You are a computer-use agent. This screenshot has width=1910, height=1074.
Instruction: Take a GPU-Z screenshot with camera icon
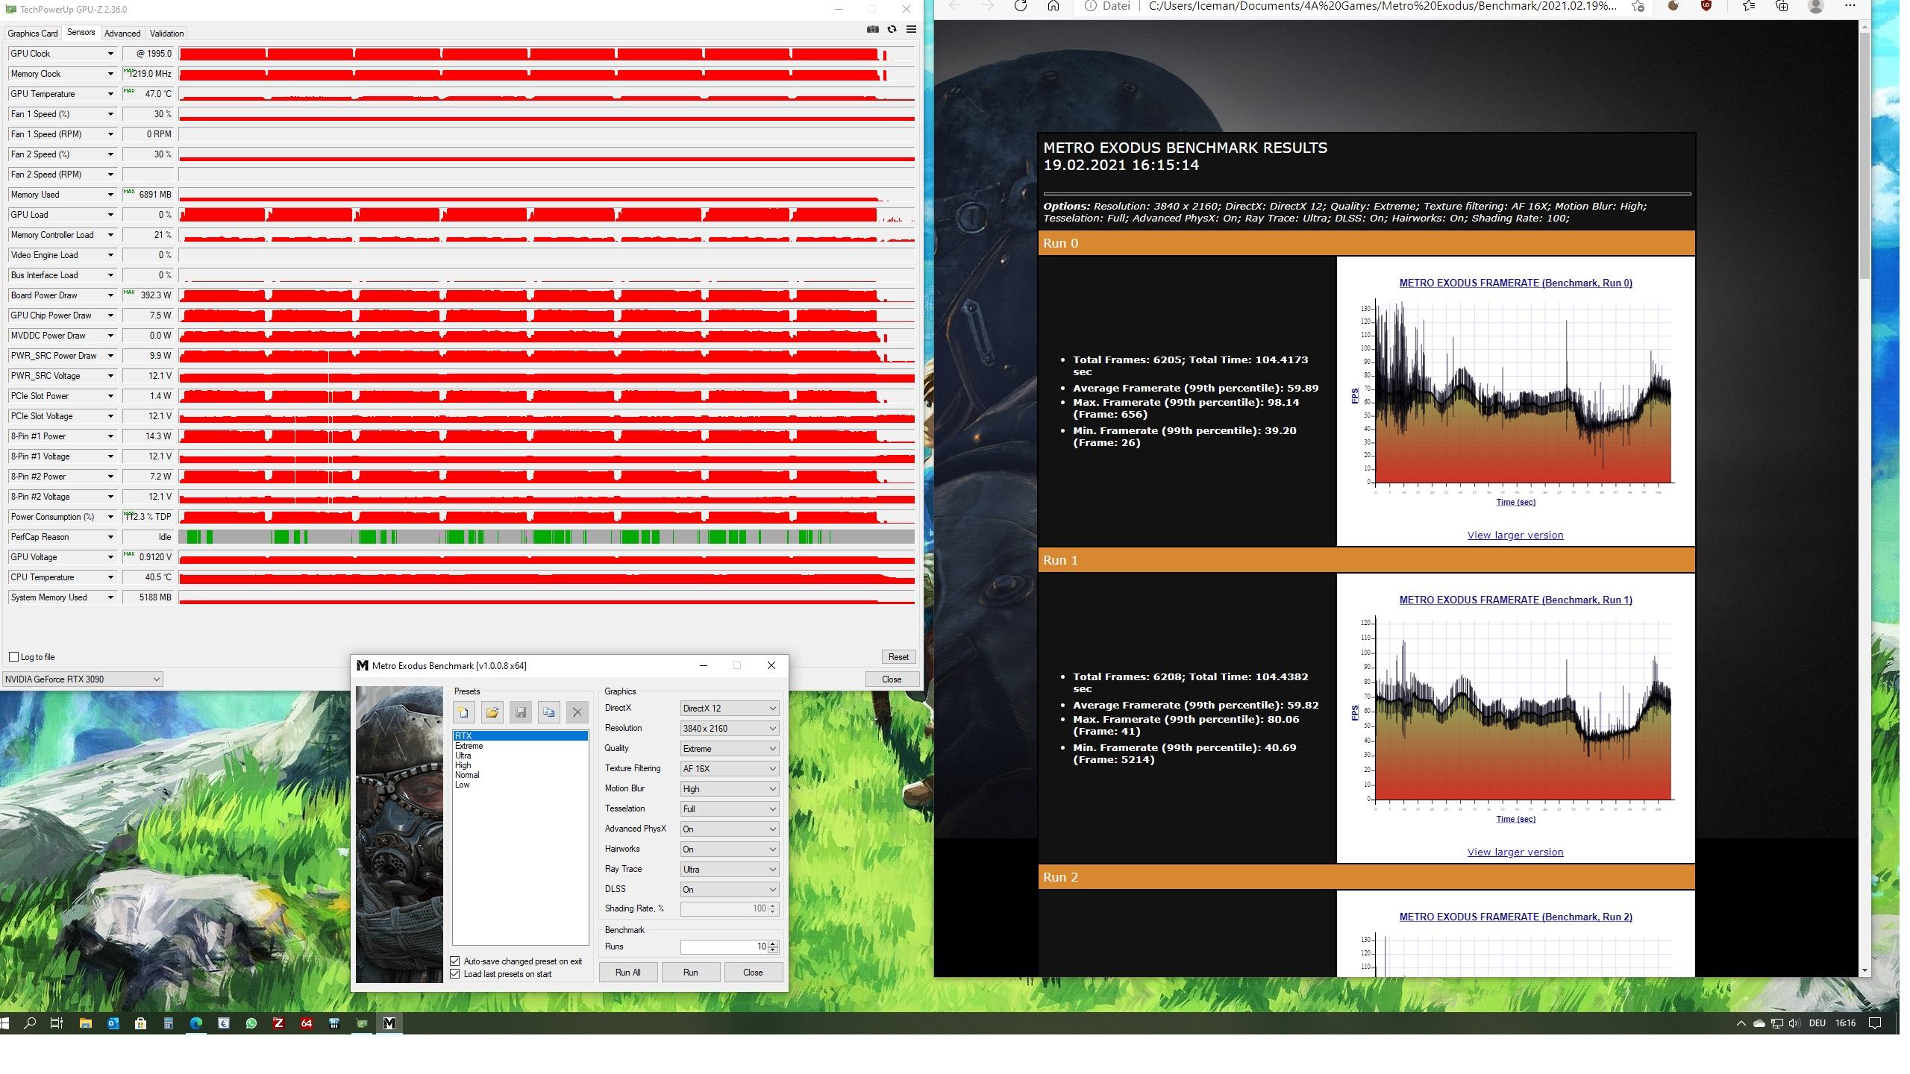(x=872, y=29)
